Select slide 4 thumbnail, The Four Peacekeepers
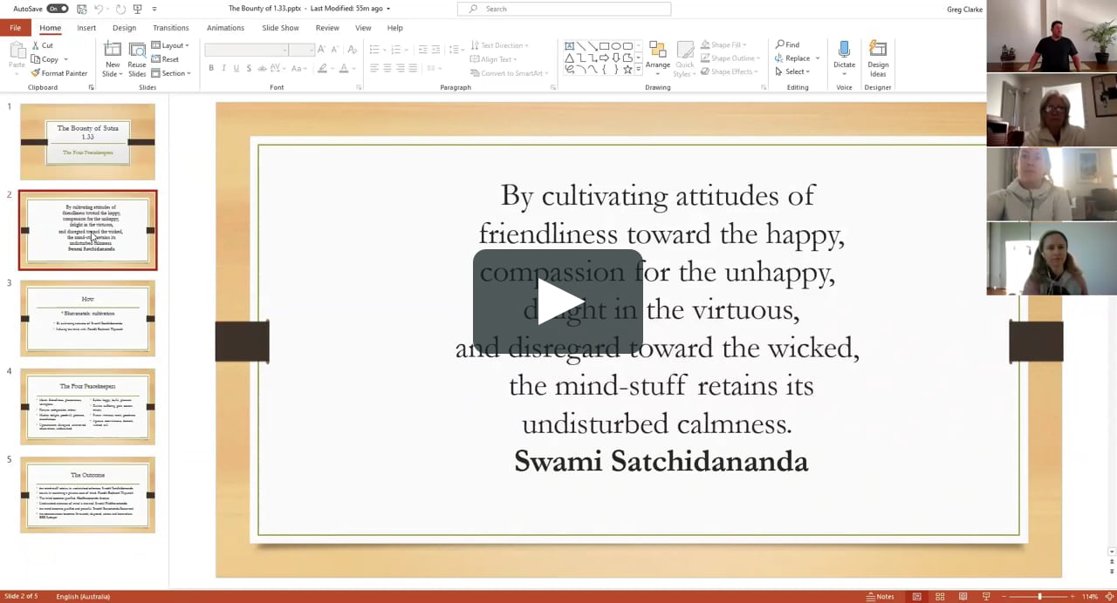This screenshot has width=1117, height=603. point(87,406)
